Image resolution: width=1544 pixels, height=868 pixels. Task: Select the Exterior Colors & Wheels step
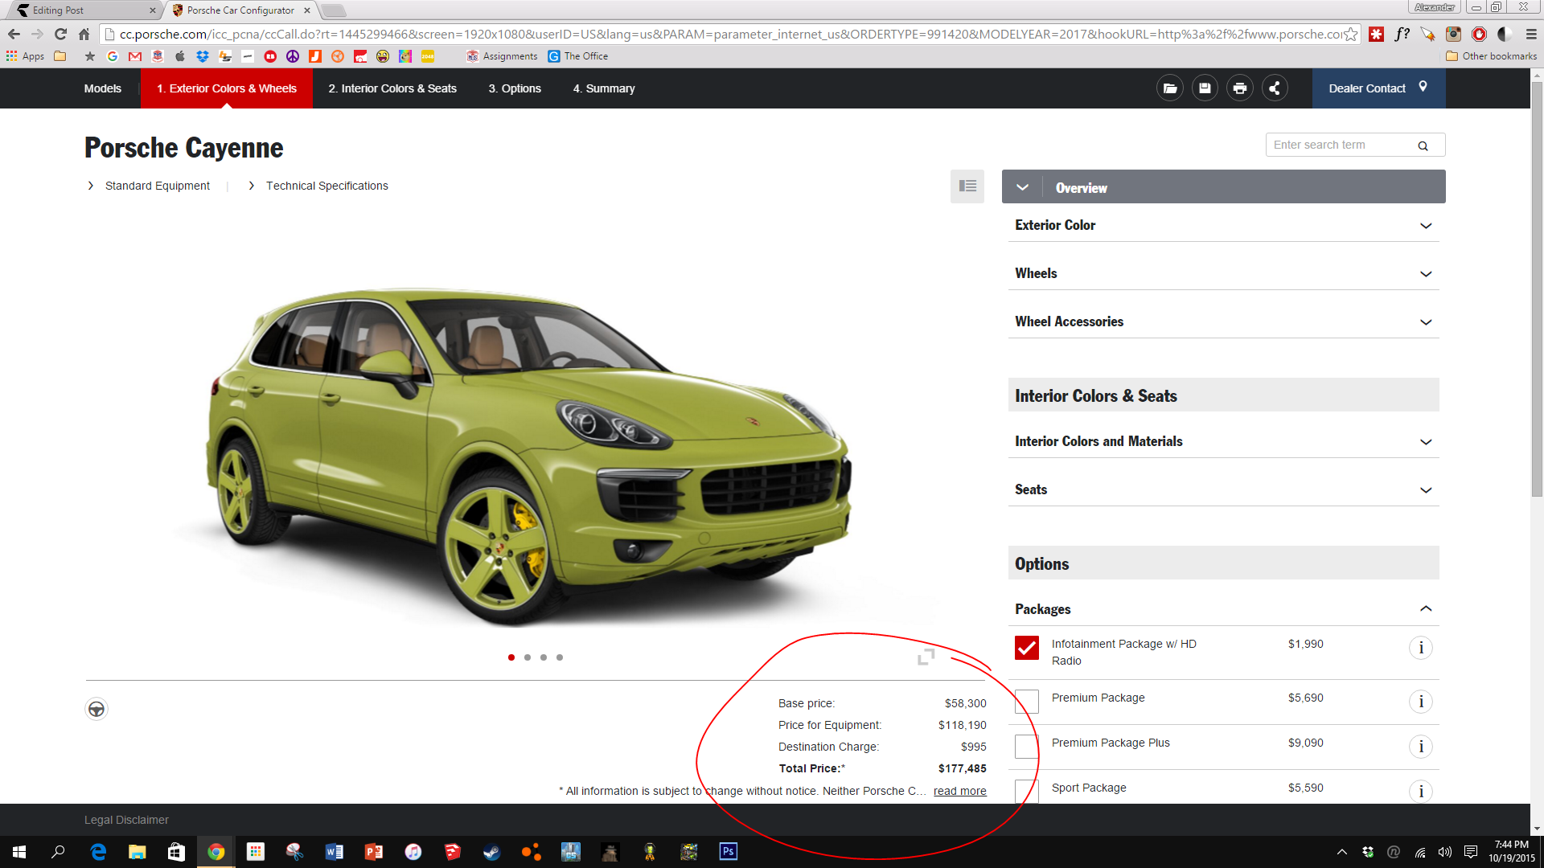coord(227,88)
